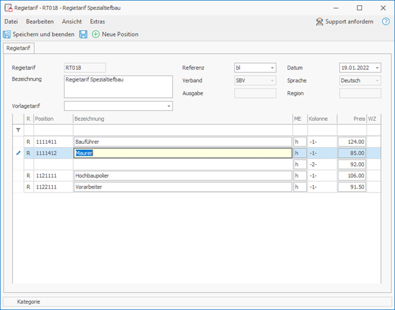Click Kolonne -1- in Hochbaupolier row

click(x=322, y=176)
